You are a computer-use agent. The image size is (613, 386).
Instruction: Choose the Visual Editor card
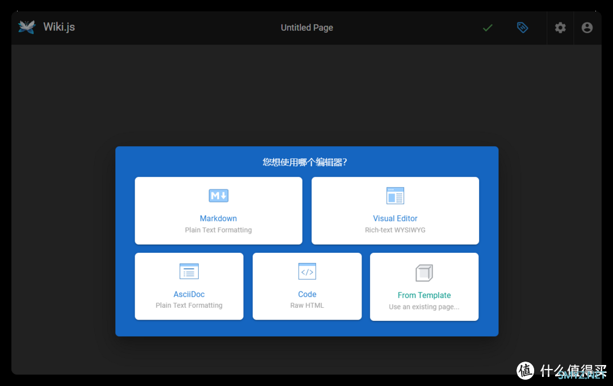click(x=395, y=211)
